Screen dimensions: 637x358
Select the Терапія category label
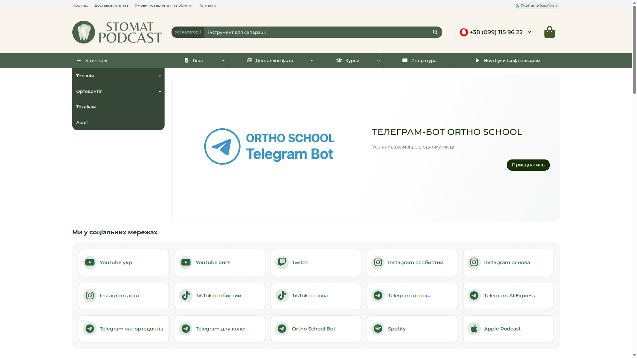coord(85,76)
